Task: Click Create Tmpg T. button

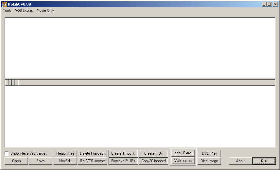Action: coord(123,153)
